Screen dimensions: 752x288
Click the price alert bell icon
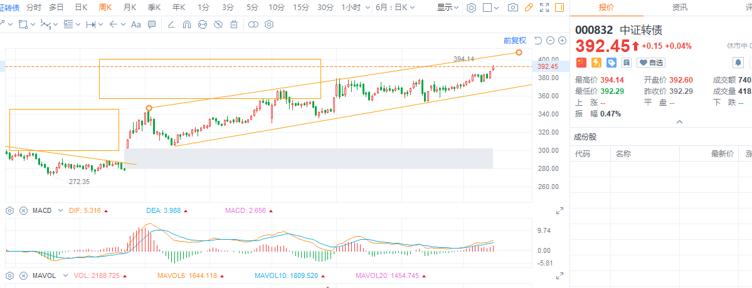pyautogui.click(x=738, y=63)
